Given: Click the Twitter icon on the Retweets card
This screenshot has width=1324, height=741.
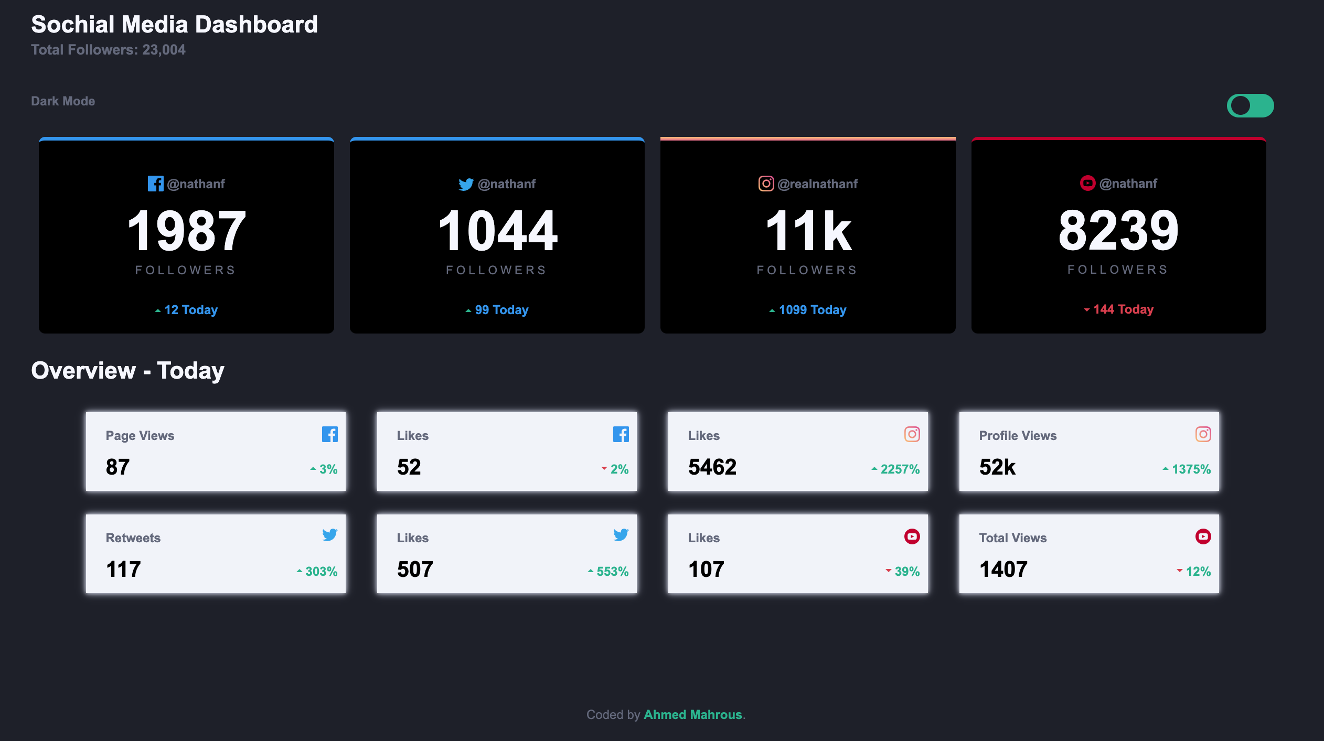Looking at the screenshot, I should (329, 535).
